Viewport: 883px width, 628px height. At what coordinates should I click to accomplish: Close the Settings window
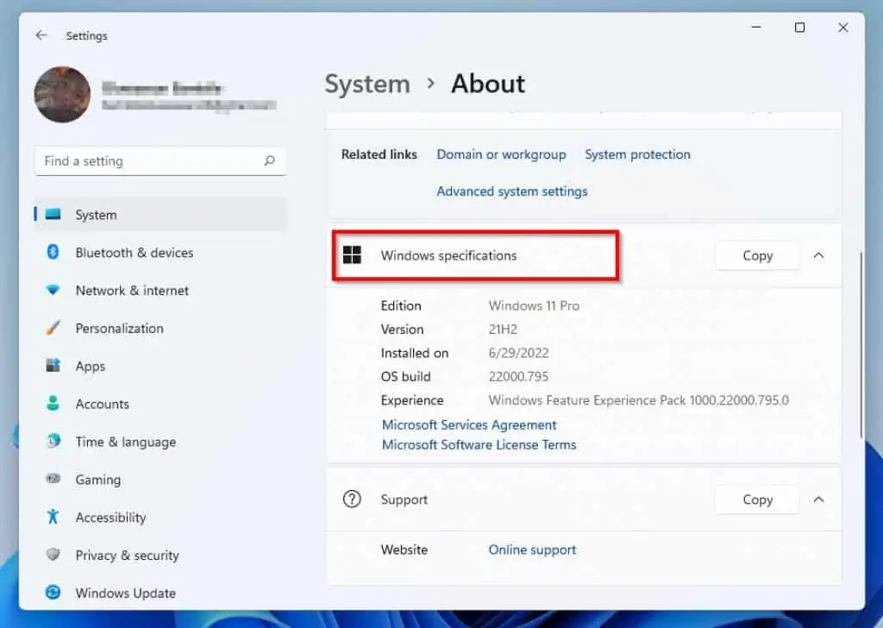[843, 27]
